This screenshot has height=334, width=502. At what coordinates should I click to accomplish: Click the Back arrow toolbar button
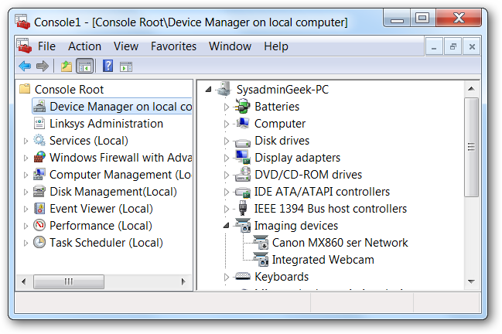[25, 66]
